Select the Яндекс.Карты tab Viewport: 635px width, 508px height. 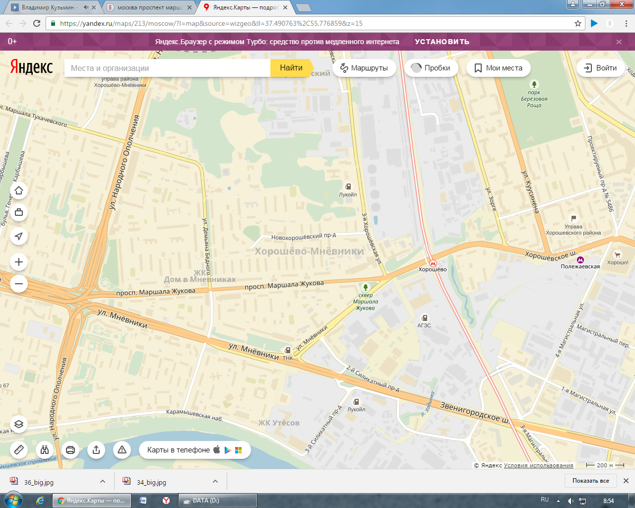click(x=246, y=7)
